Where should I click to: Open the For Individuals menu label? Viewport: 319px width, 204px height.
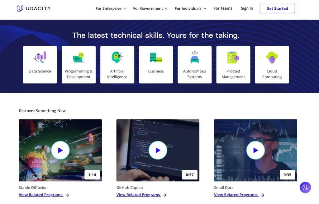(188, 8)
